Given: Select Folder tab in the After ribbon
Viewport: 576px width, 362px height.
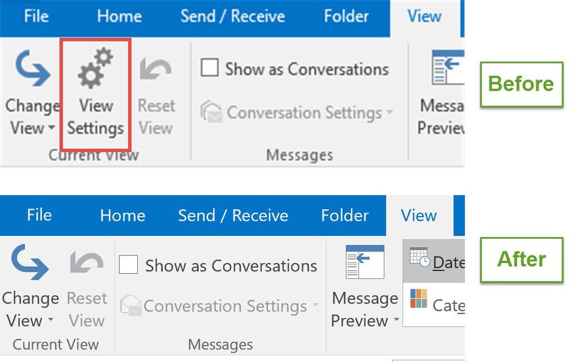Looking at the screenshot, I should [345, 215].
